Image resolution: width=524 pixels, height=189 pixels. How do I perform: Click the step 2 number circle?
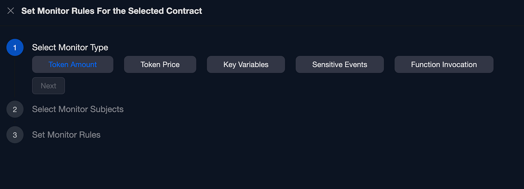(x=15, y=109)
